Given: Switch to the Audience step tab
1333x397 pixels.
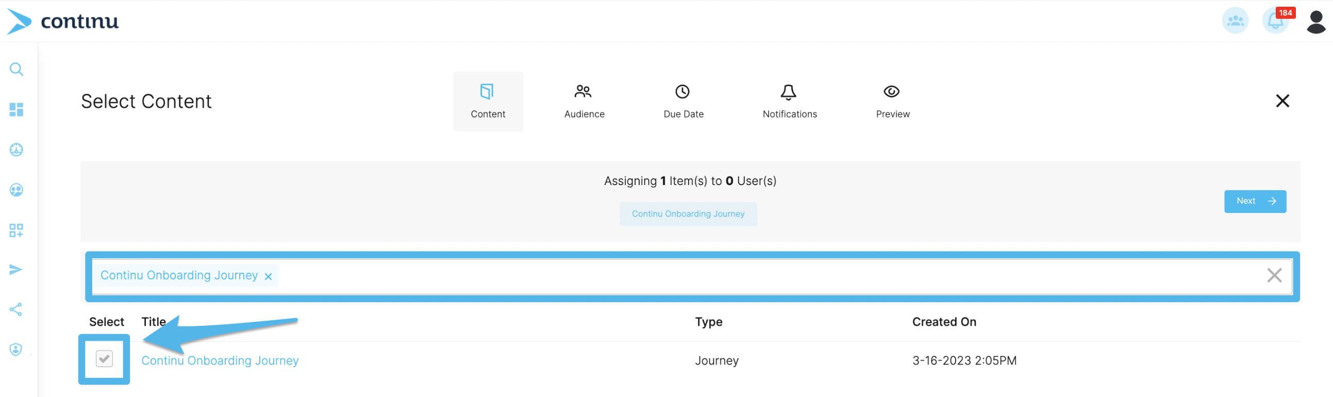Looking at the screenshot, I should (x=584, y=102).
